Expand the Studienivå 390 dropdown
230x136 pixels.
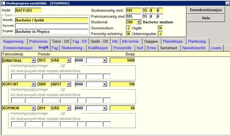pyautogui.click(x=139, y=22)
